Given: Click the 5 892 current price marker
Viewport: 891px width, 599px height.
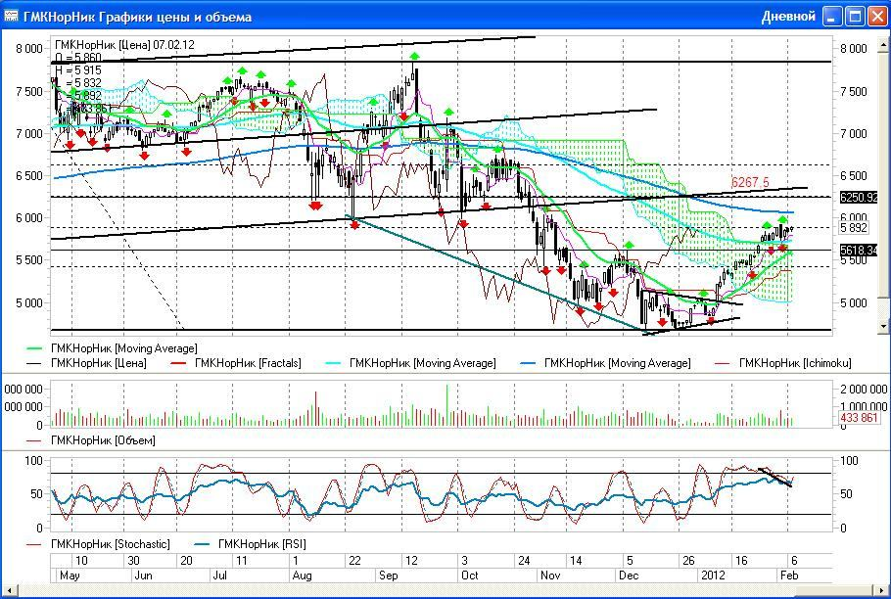Looking at the screenshot, I should pyautogui.click(x=854, y=228).
